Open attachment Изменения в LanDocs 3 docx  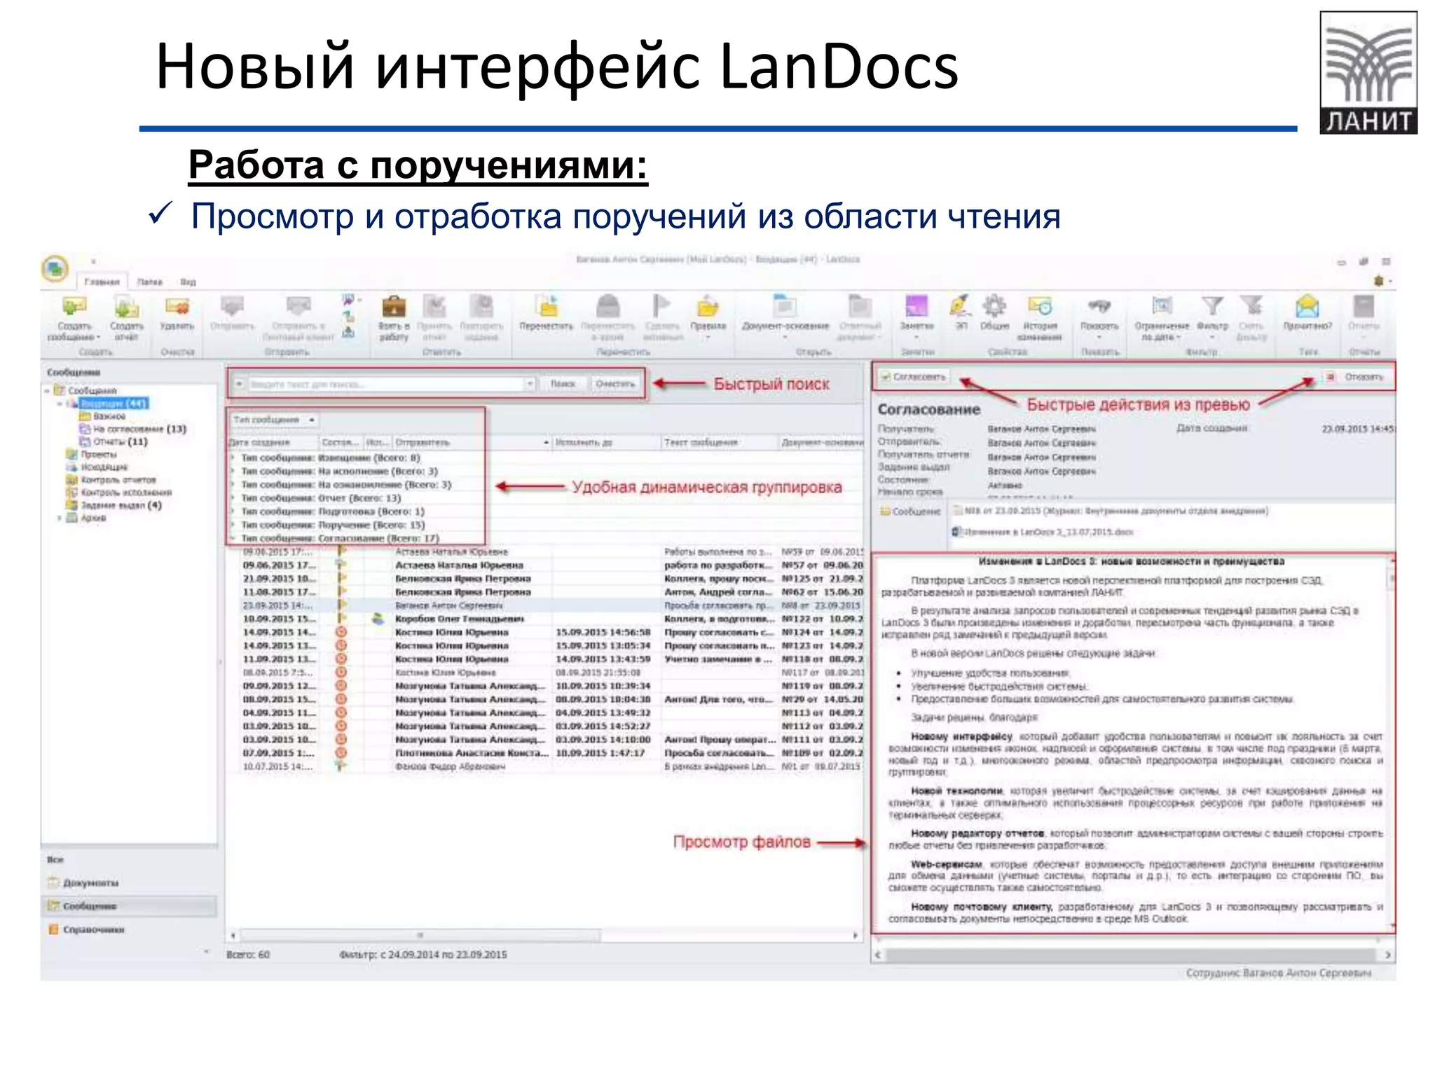tap(1043, 532)
